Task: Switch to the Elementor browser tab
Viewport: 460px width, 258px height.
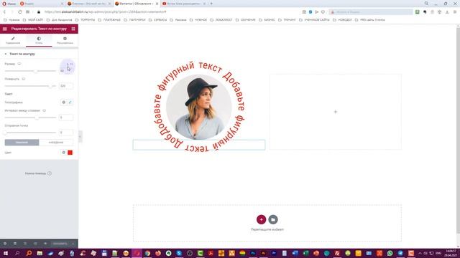Action: click(136, 4)
